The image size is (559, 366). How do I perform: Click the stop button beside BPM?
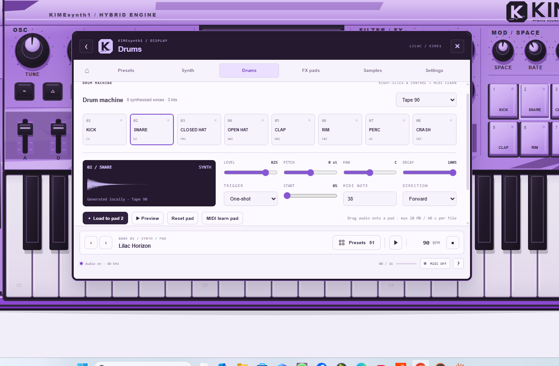453,242
